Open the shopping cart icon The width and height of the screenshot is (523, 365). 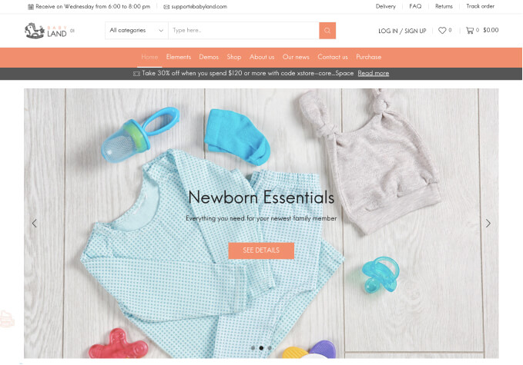tap(470, 30)
